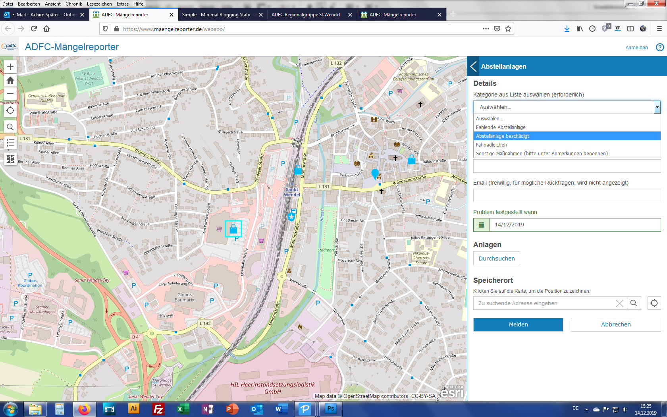Open Firefox library icon

pyautogui.click(x=580, y=29)
